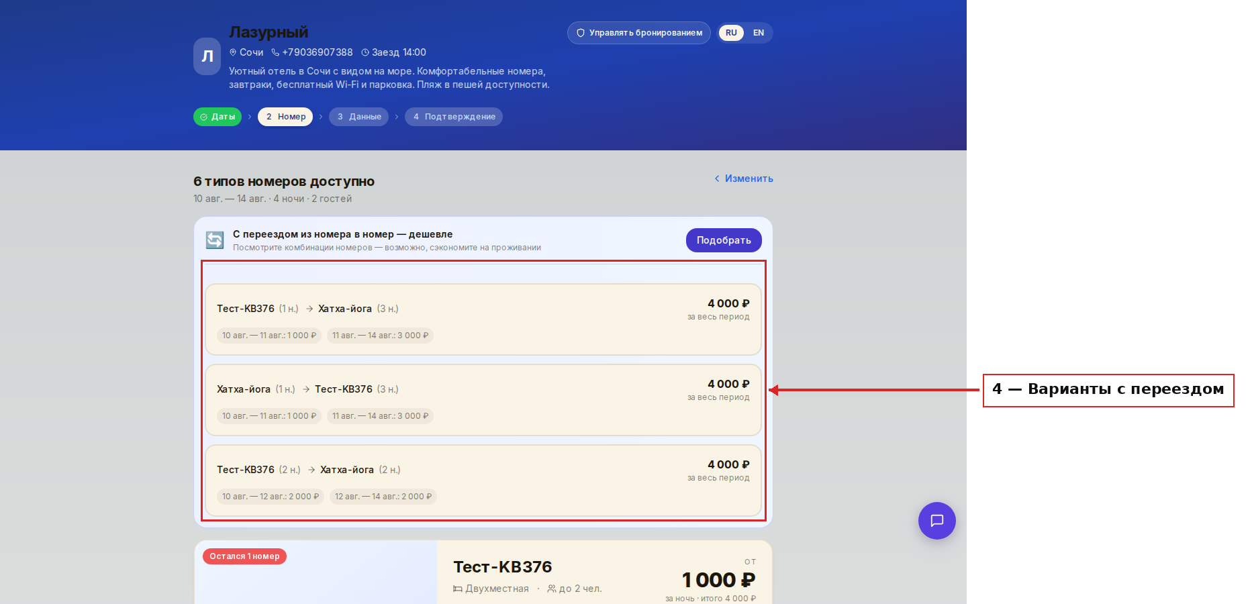The image size is (1250, 604).
Task: Click the phone icon near +79036907388
Action: tap(275, 52)
